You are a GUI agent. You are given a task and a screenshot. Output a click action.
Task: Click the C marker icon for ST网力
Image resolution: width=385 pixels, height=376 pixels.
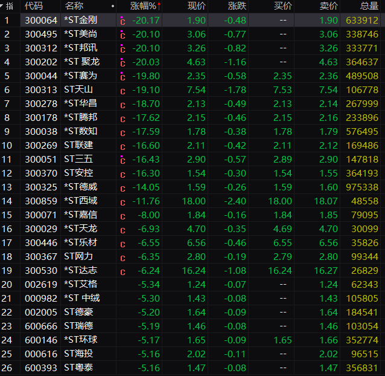pyautogui.click(x=122, y=257)
